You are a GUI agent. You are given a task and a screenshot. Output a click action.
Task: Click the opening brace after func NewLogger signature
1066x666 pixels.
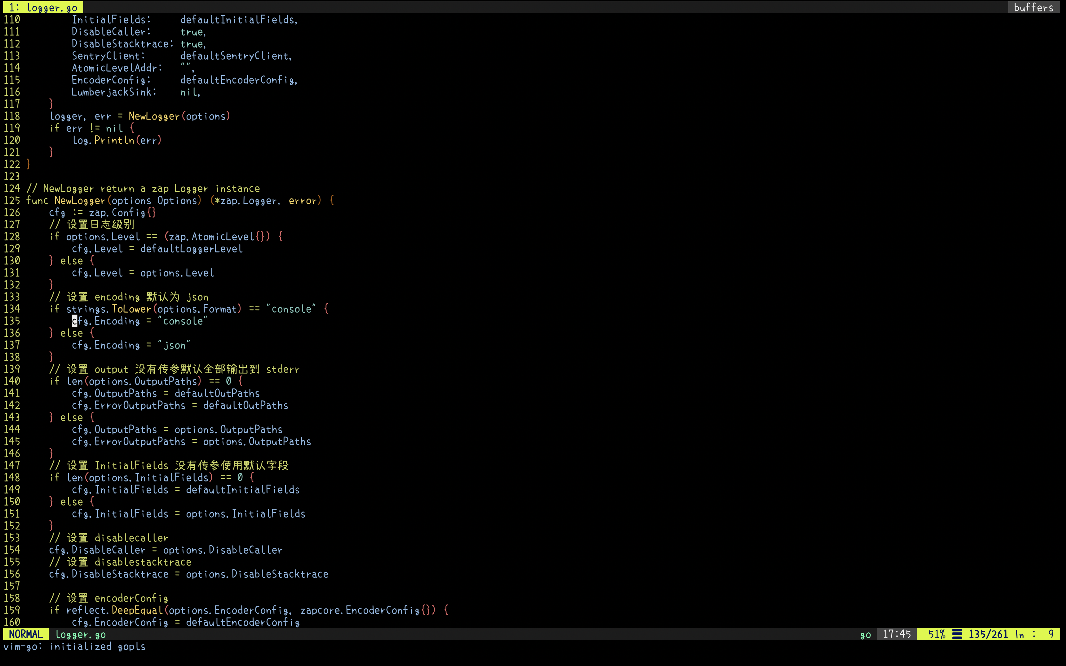click(332, 200)
